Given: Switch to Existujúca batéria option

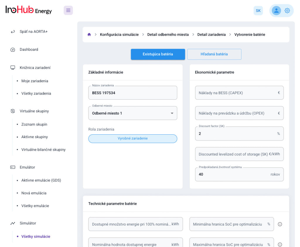Looking at the screenshot, I should [158, 54].
